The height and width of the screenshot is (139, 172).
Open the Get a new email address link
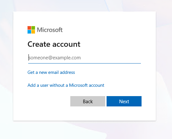tap(51, 72)
